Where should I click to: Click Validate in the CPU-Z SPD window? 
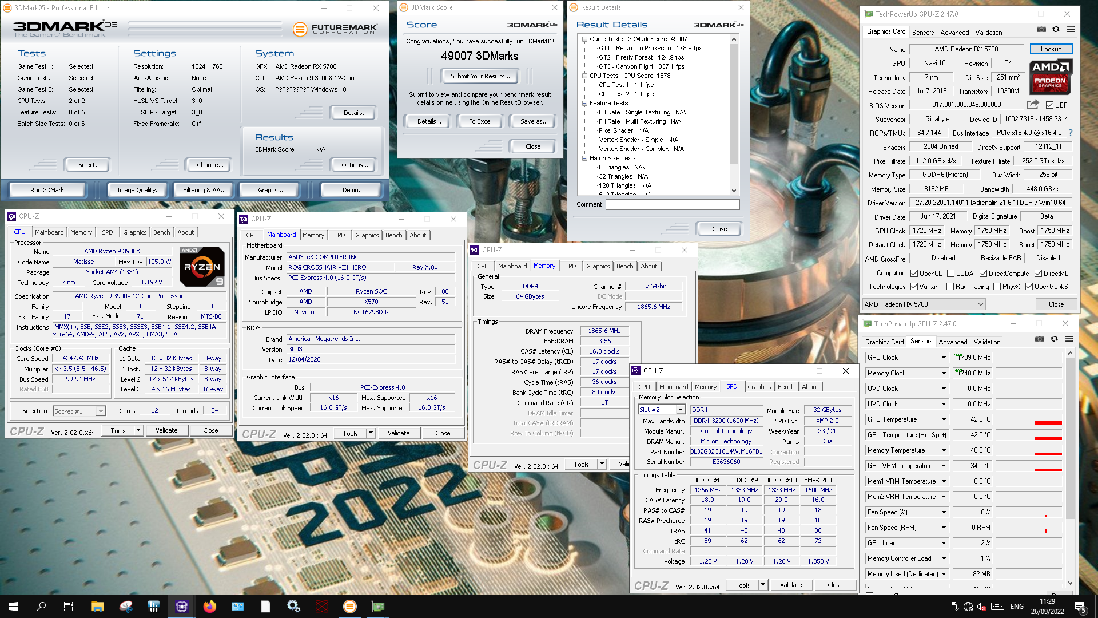tap(791, 585)
